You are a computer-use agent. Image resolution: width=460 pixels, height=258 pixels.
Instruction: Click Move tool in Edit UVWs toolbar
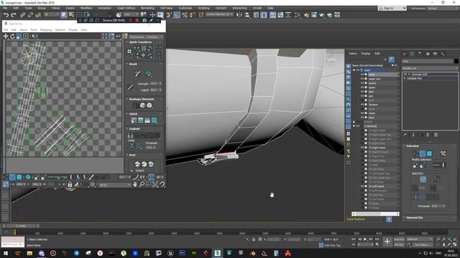(6, 37)
